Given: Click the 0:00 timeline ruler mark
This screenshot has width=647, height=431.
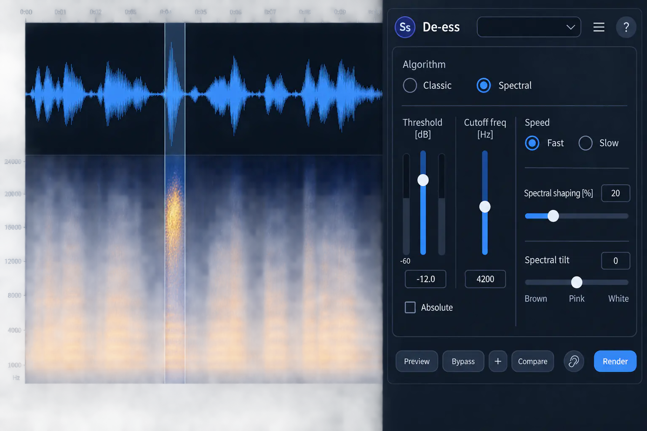Looking at the screenshot, I should (x=26, y=12).
